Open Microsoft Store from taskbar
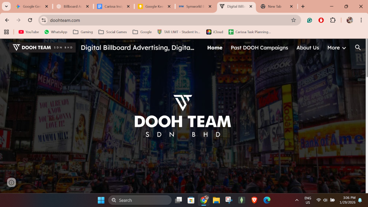The height and width of the screenshot is (207, 368). pos(191,200)
